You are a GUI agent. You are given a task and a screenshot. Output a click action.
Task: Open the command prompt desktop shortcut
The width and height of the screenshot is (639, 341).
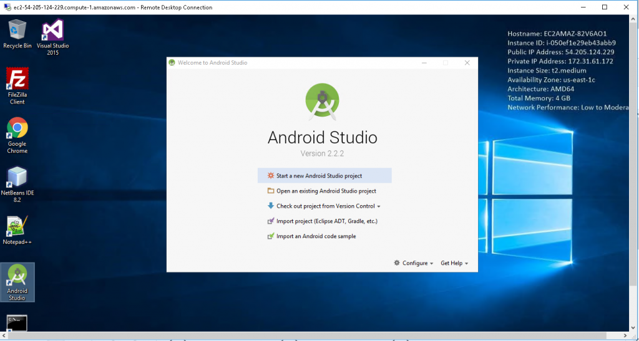17,322
